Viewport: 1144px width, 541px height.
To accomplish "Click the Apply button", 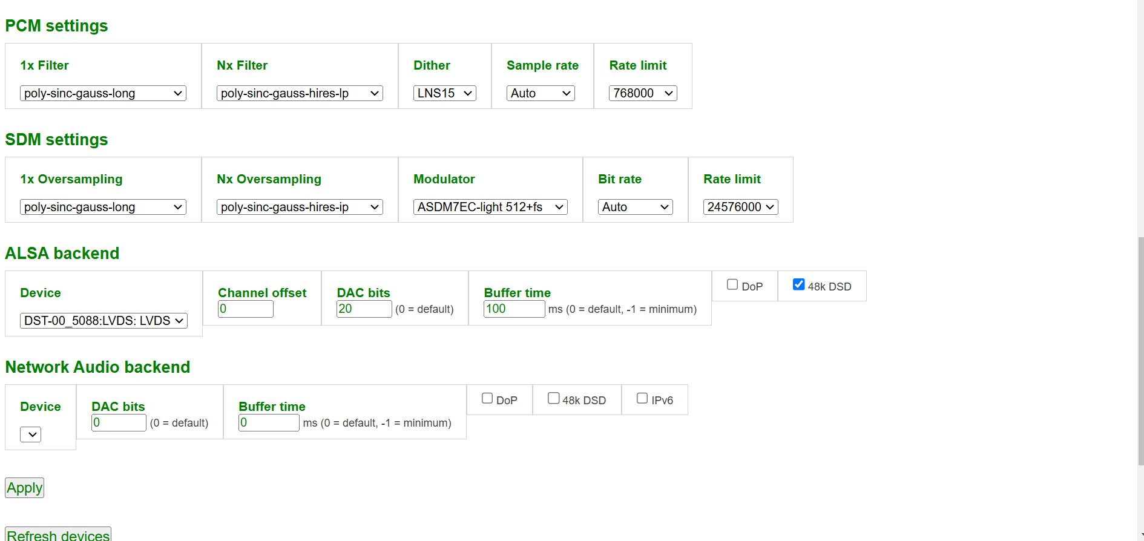I will (24, 488).
